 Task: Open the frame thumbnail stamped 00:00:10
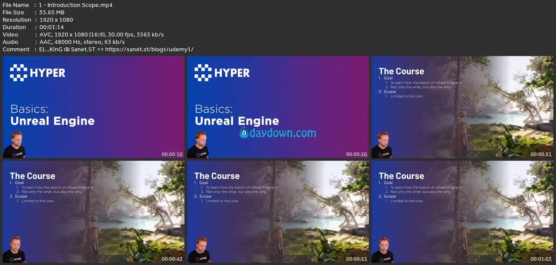point(94,107)
